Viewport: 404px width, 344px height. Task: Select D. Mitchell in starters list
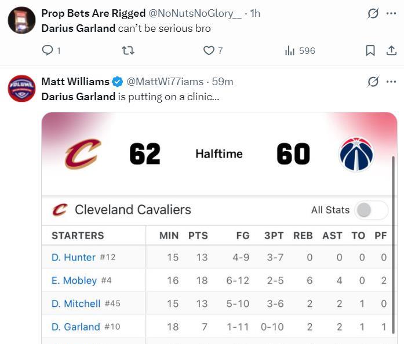[76, 303]
